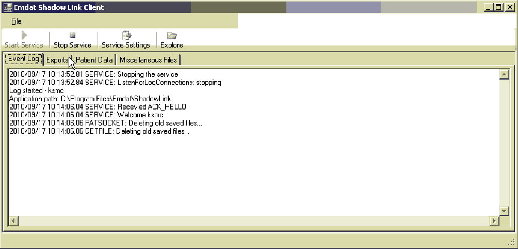Close the Emdat Shadow Link Client window
The height and width of the screenshot is (249, 518).
pos(509,7)
